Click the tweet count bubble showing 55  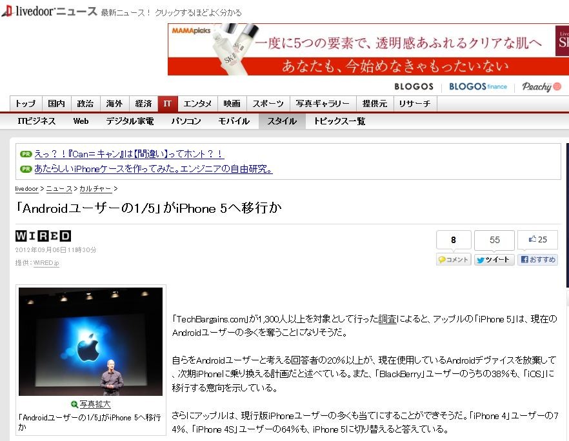point(494,240)
